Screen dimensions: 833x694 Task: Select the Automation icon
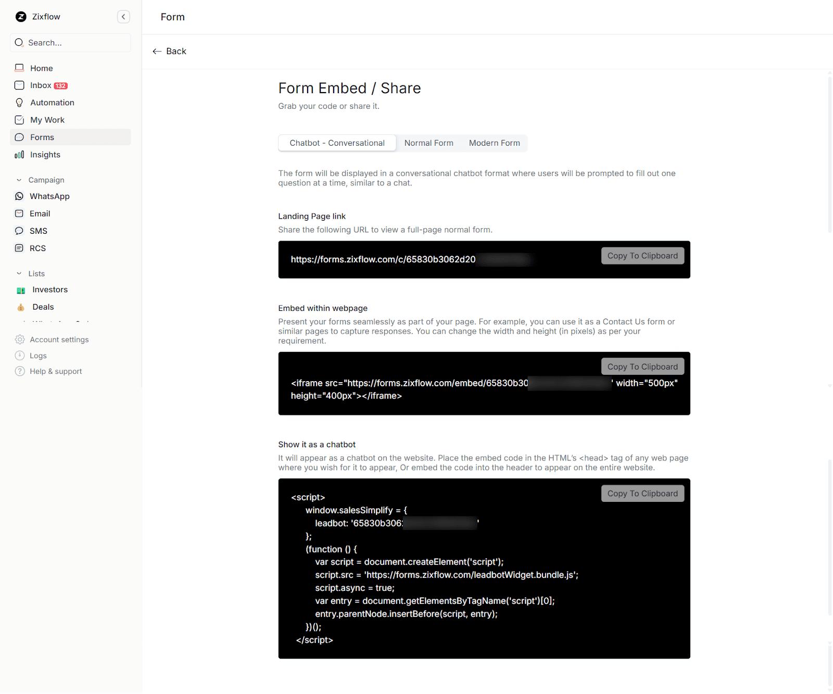tap(19, 102)
